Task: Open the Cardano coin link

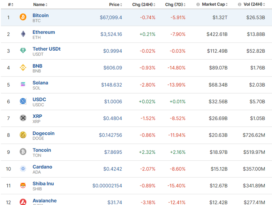Action: pos(42,167)
